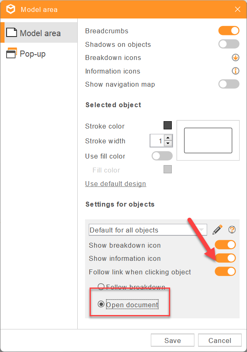Click the Use default design link

[x=115, y=184]
